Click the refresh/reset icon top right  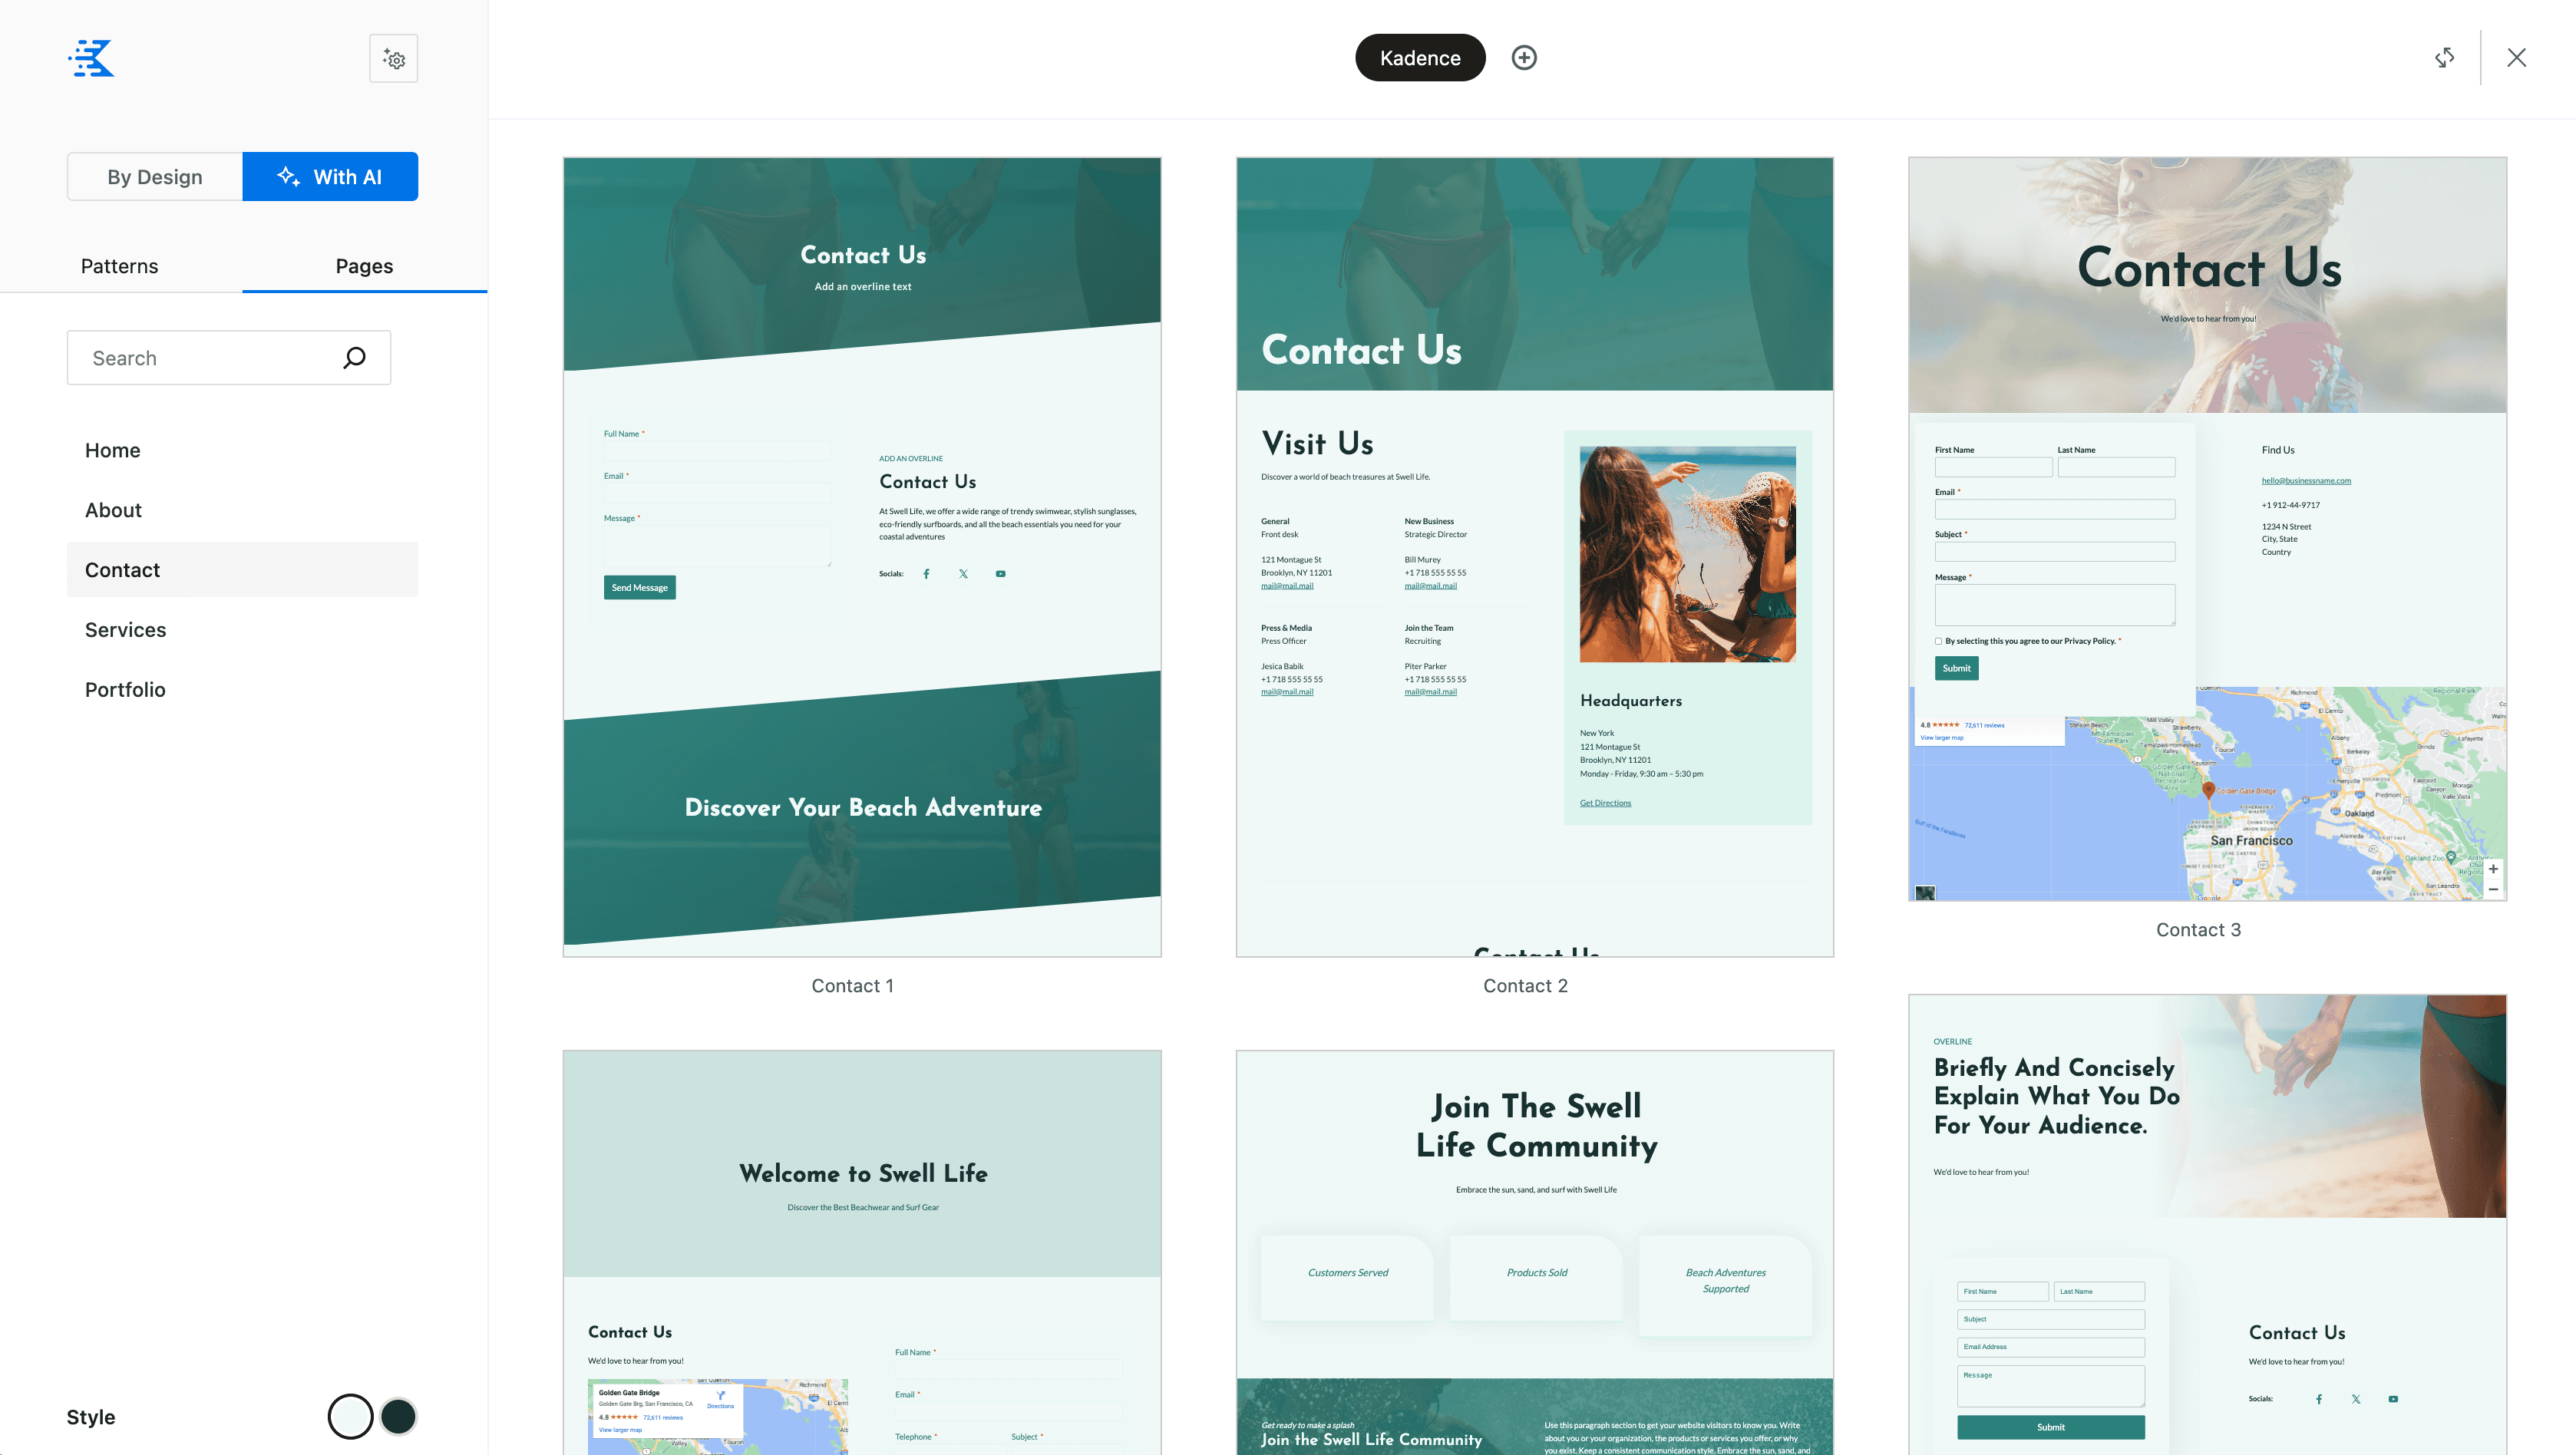[2445, 57]
